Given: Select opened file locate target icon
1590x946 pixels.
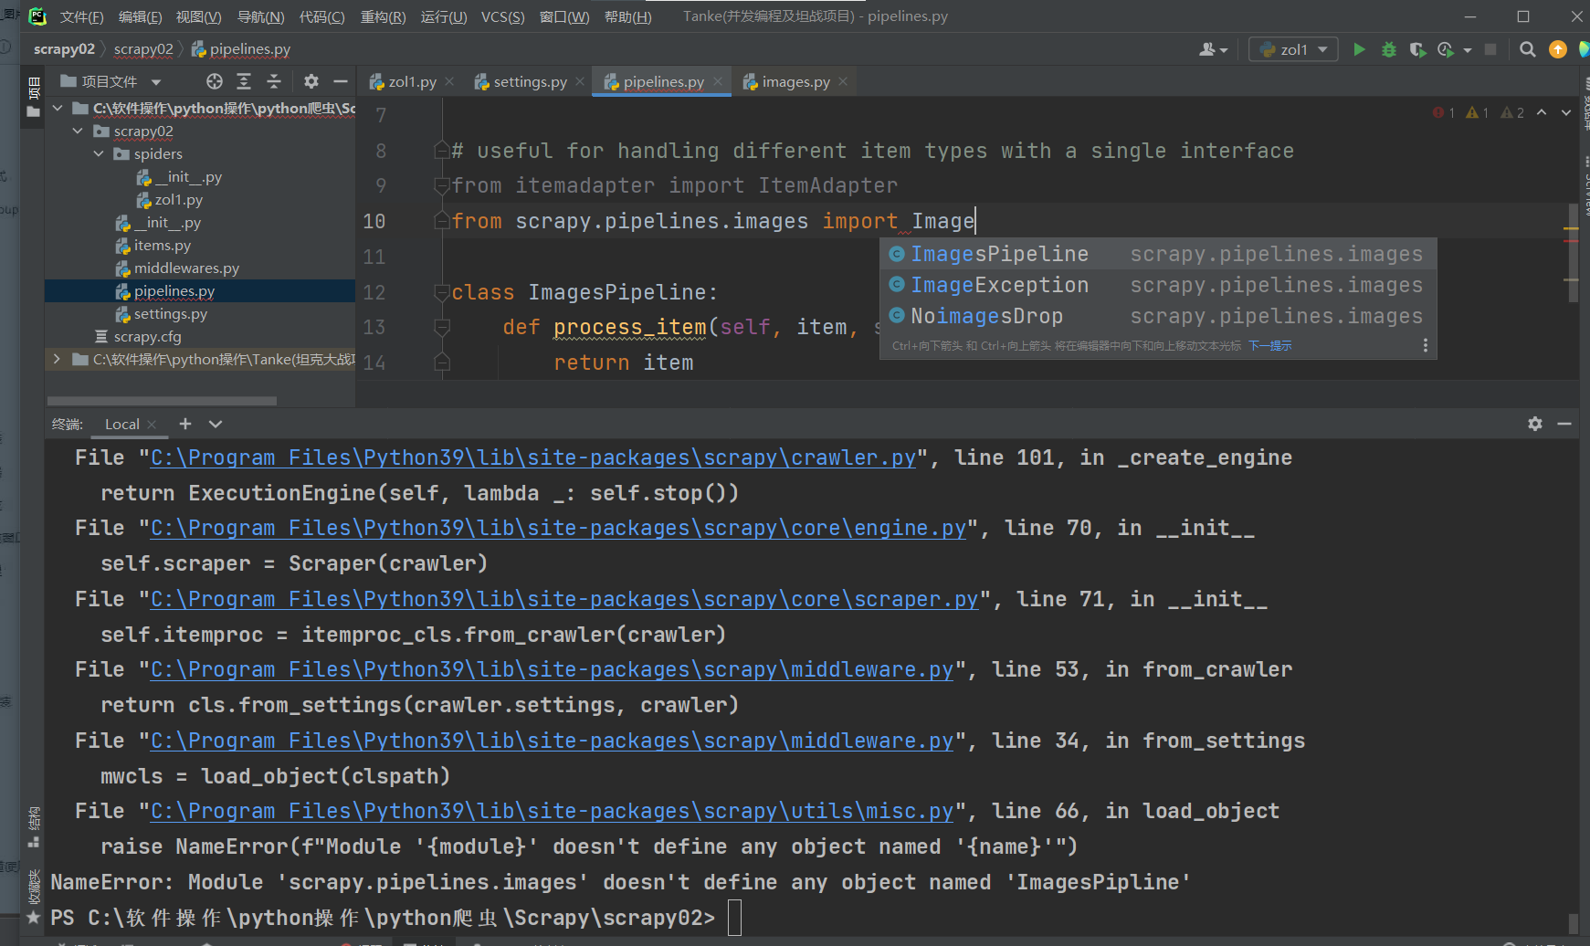Looking at the screenshot, I should [x=215, y=81].
